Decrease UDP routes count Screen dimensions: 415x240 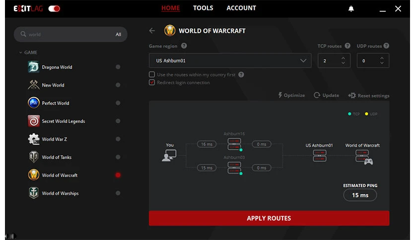pyautogui.click(x=382, y=63)
